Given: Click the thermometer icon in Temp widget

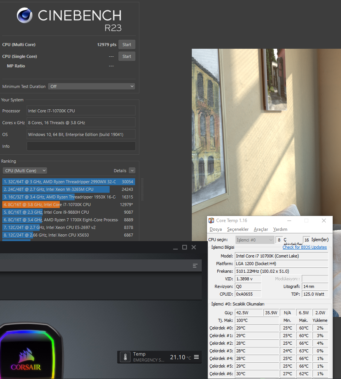Looking at the screenshot, I should (x=125, y=357).
